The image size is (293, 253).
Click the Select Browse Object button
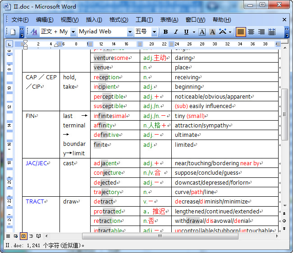tap(284, 221)
